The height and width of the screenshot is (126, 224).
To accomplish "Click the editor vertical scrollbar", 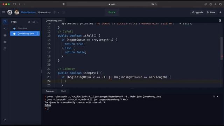I will click(222, 49).
